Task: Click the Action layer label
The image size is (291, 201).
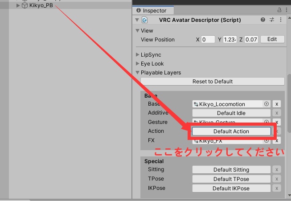Action: 156,131
